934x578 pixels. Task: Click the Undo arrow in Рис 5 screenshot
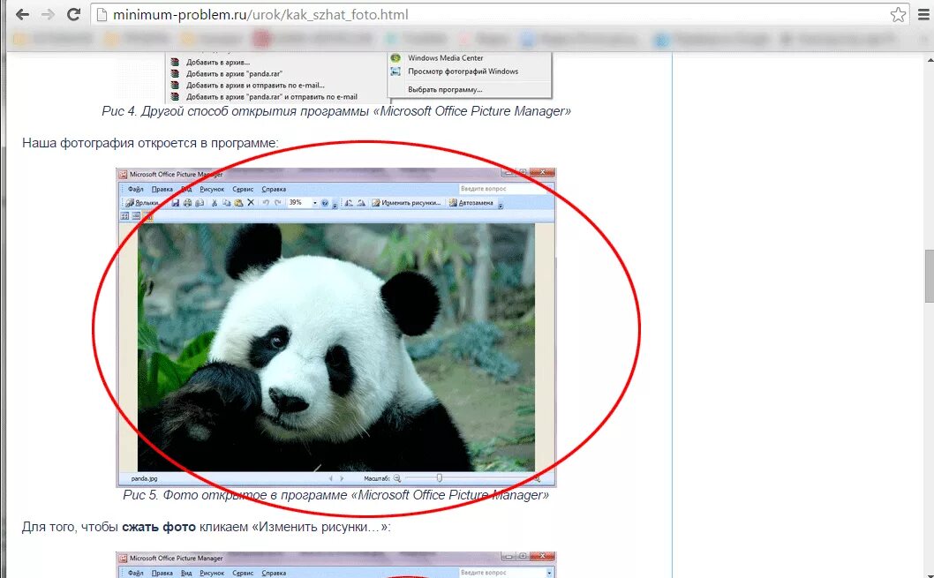(x=266, y=203)
